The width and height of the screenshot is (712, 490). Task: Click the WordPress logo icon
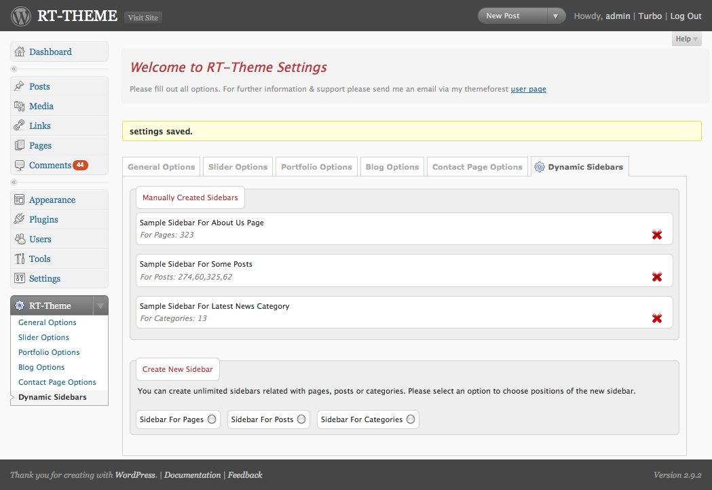21,16
